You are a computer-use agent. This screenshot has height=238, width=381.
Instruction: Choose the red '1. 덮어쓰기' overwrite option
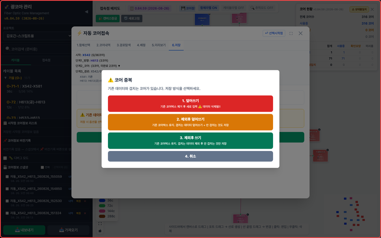(190, 103)
